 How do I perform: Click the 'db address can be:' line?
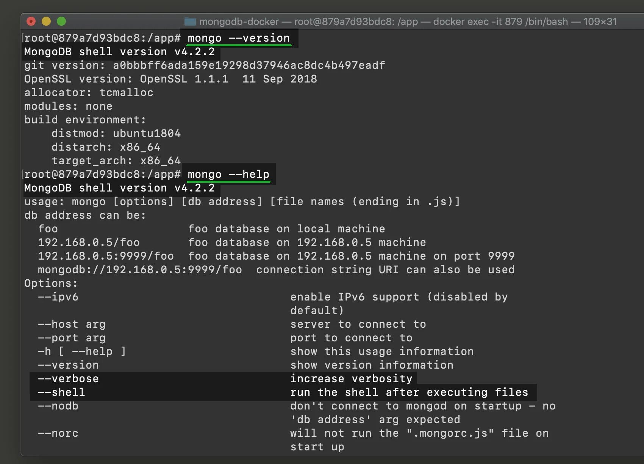pyautogui.click(x=85, y=215)
